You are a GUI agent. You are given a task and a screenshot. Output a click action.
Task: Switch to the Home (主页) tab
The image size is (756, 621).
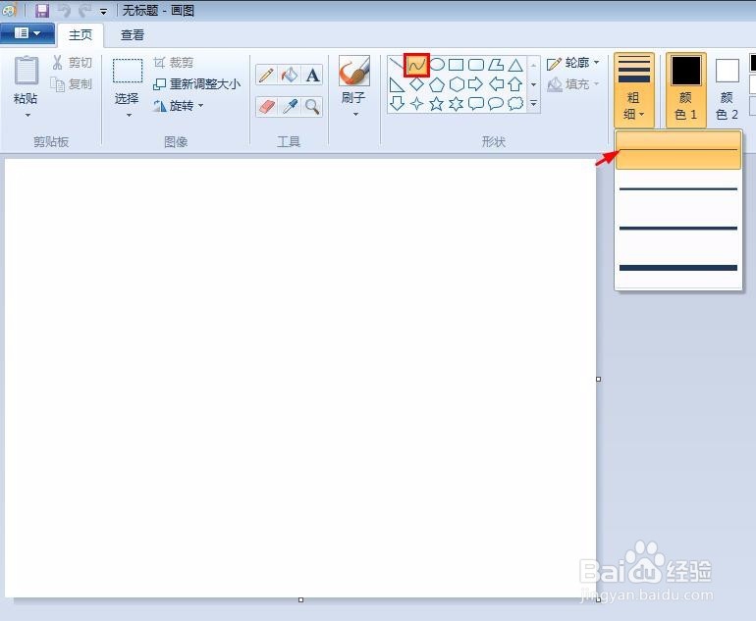(x=81, y=34)
